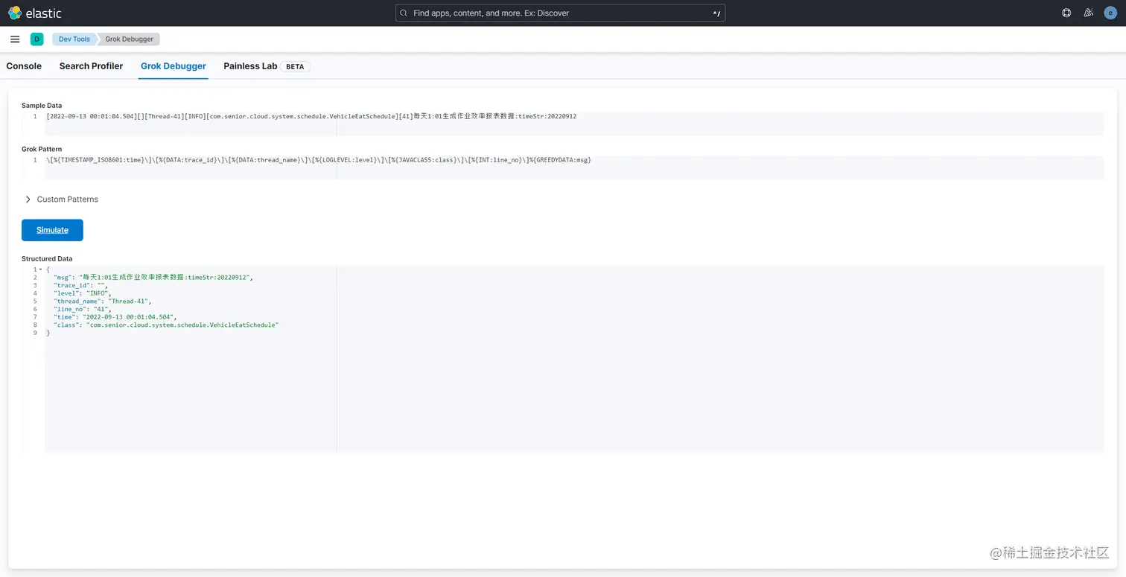Focus the global search field

[560, 13]
